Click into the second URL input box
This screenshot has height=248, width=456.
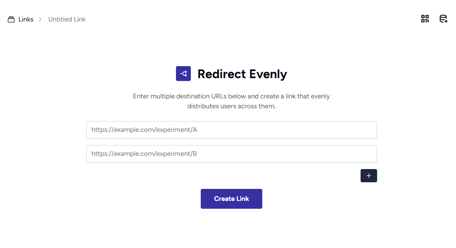[x=231, y=154]
